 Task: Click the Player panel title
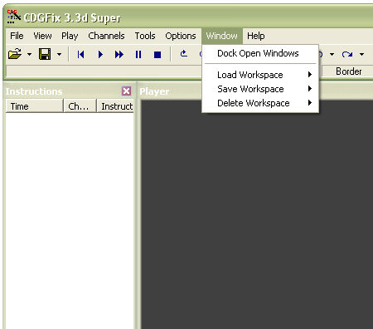154,91
